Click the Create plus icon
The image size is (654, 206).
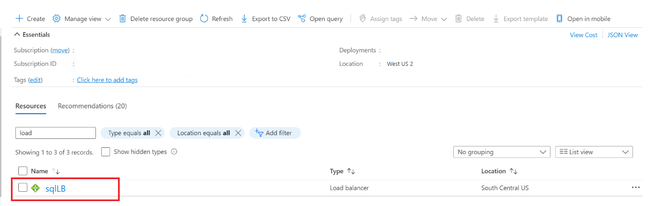click(19, 18)
